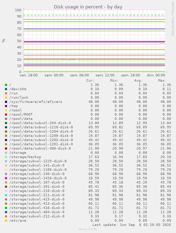The height and width of the screenshot is (233, 176).
Task: Select the /rpool/data/subvol-1200-disk-0 legend entry
Action: pos(41,136)
